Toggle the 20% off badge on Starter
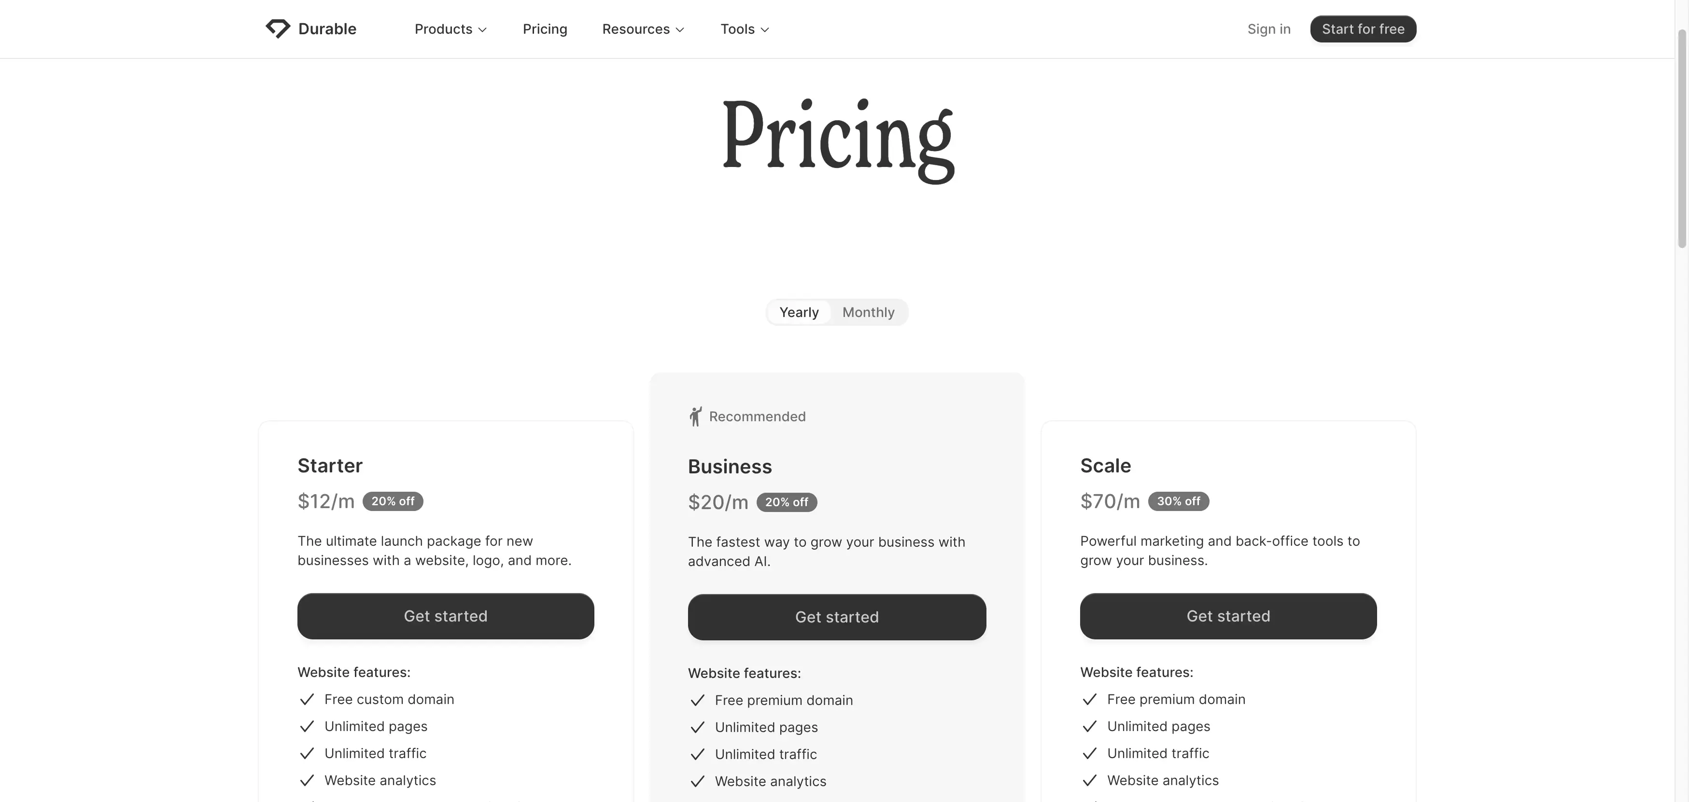 pyautogui.click(x=393, y=500)
